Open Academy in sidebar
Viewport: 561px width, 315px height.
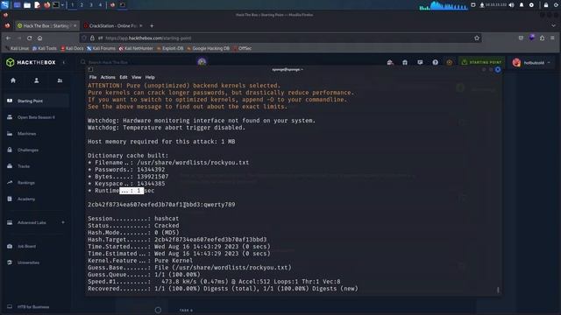pyautogui.click(x=36, y=199)
